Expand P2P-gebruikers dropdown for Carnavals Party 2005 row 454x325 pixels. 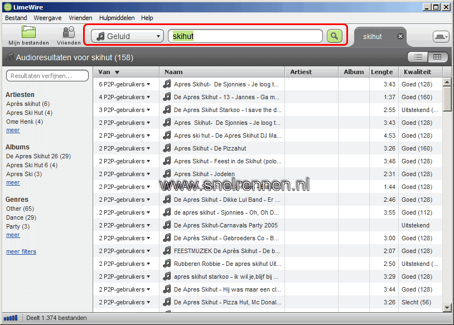pos(148,225)
